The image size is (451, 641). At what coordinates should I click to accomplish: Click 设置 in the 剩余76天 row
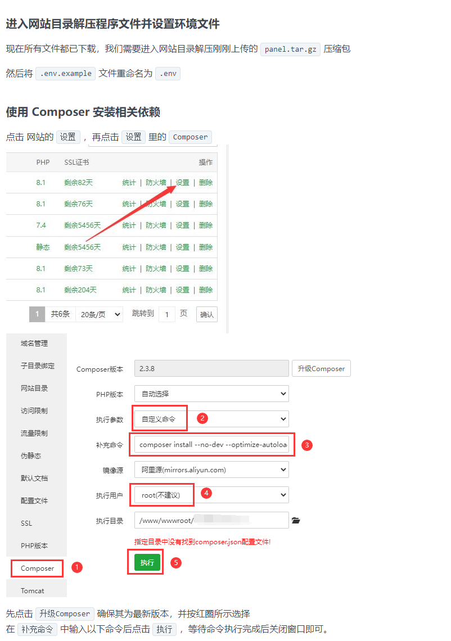click(182, 204)
